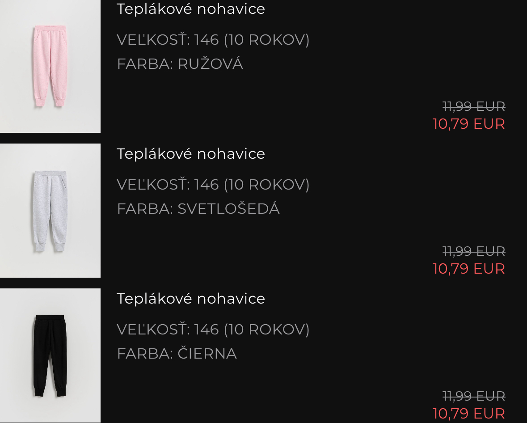The height and width of the screenshot is (423, 527).
Task: Click the crossed-out 11,99 EUR of gray item
Action: click(474, 251)
